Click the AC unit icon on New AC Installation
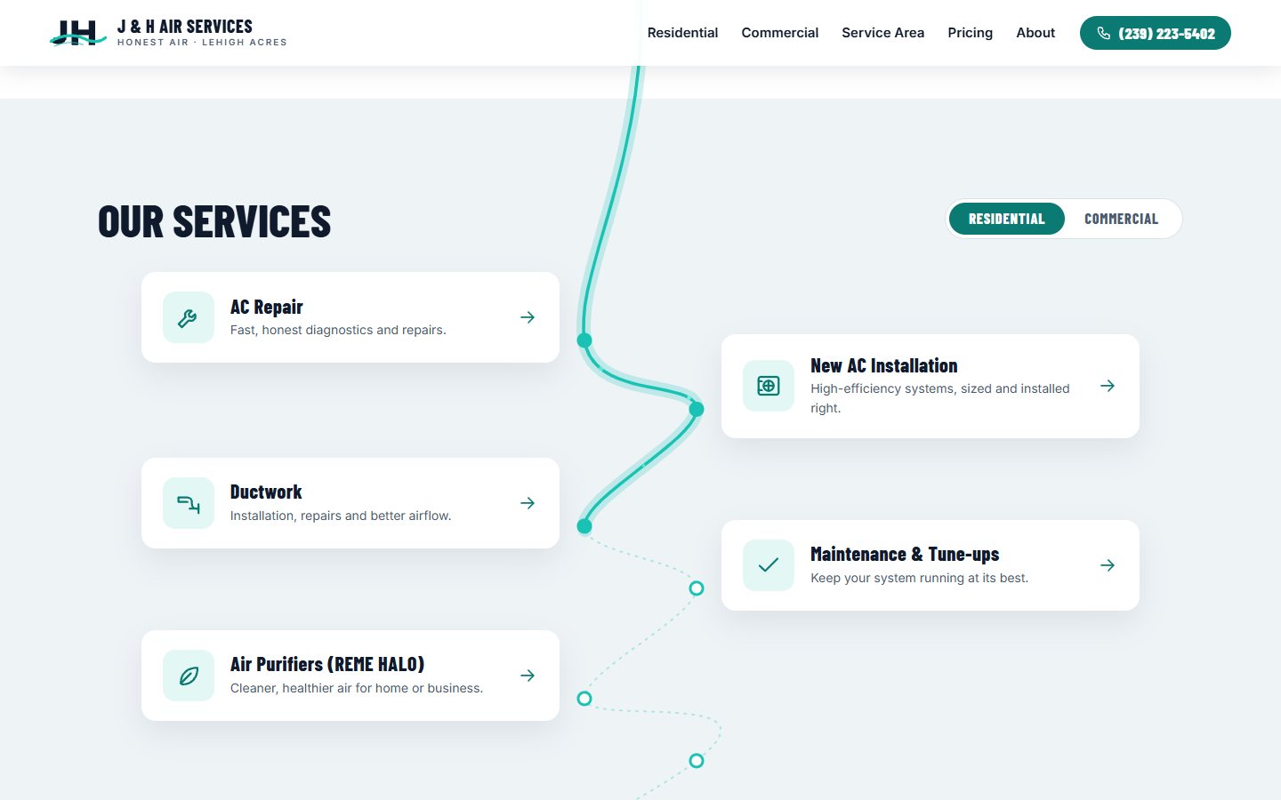Screen dimensions: 1281x800 pos(769,386)
